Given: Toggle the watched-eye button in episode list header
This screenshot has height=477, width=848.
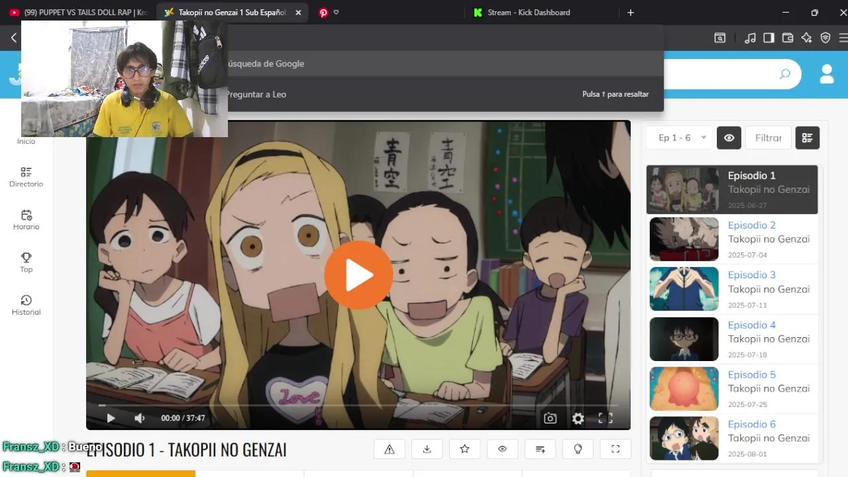Looking at the screenshot, I should coord(729,138).
